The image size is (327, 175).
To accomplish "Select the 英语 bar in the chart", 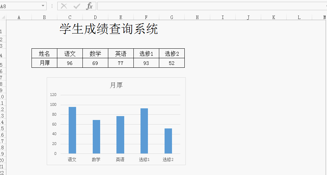I will (120, 135).
